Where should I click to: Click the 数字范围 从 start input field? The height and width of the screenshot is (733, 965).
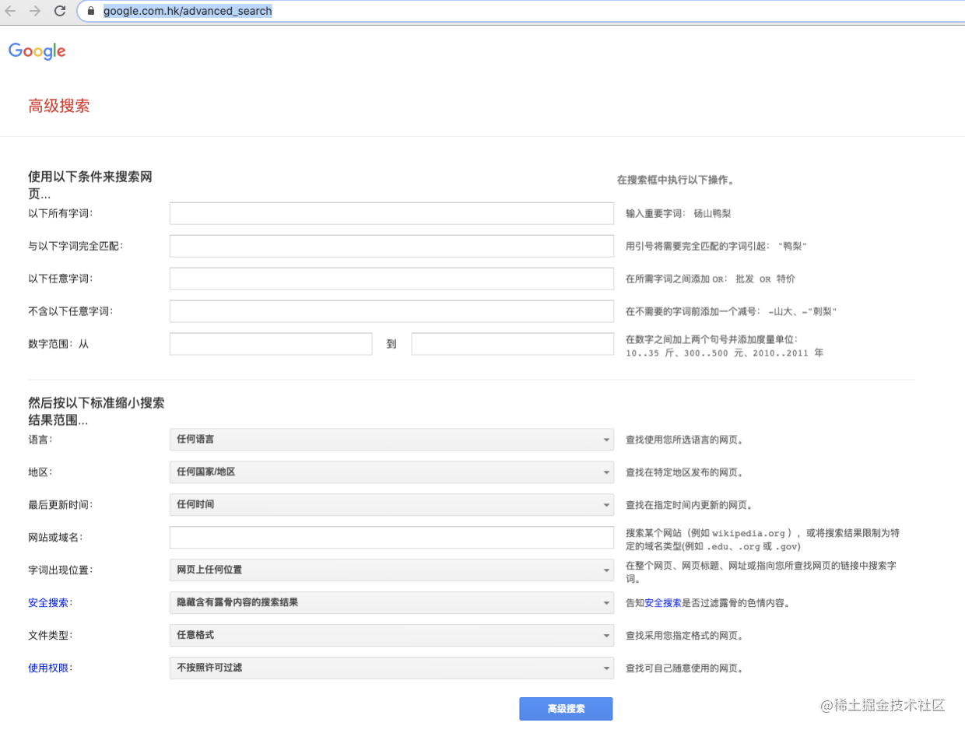(271, 344)
